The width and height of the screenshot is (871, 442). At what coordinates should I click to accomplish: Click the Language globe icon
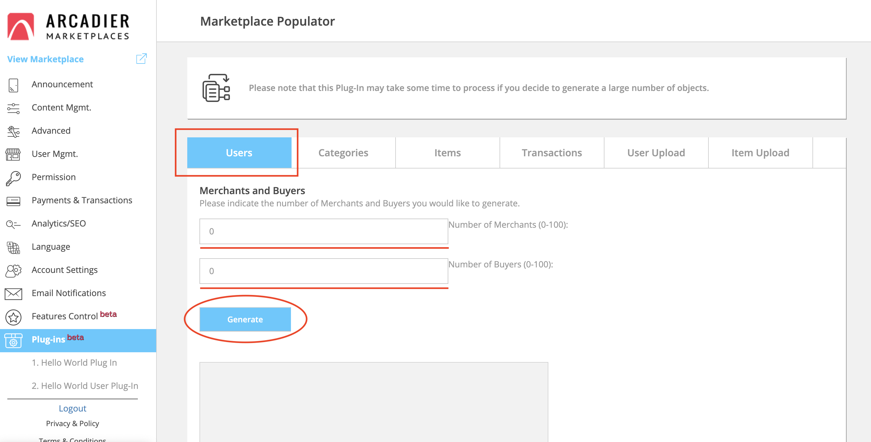coord(13,247)
